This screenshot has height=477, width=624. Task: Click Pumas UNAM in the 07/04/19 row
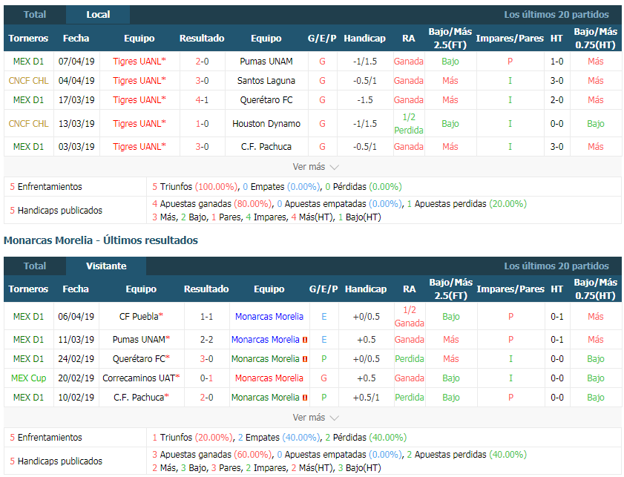click(266, 62)
